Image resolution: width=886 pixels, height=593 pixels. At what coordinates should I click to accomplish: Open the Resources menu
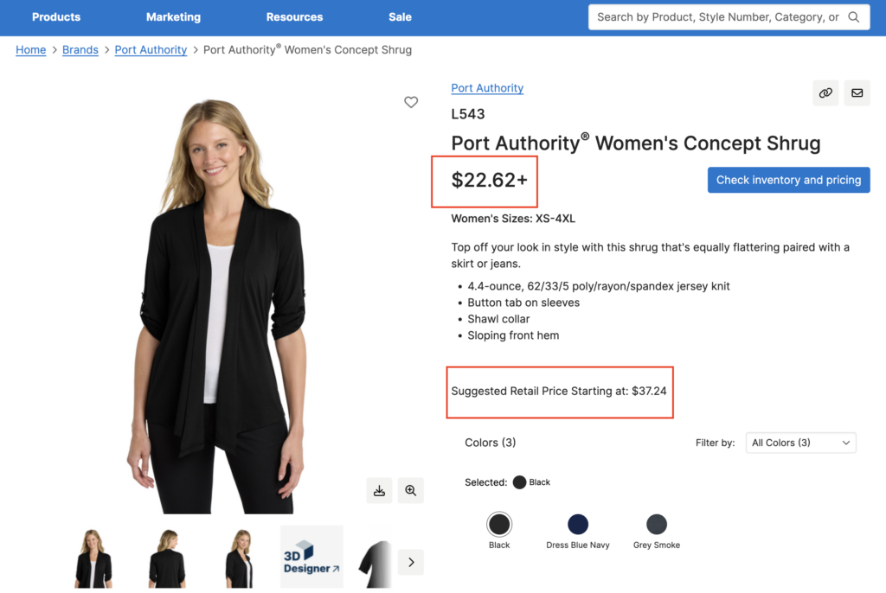pyautogui.click(x=294, y=17)
